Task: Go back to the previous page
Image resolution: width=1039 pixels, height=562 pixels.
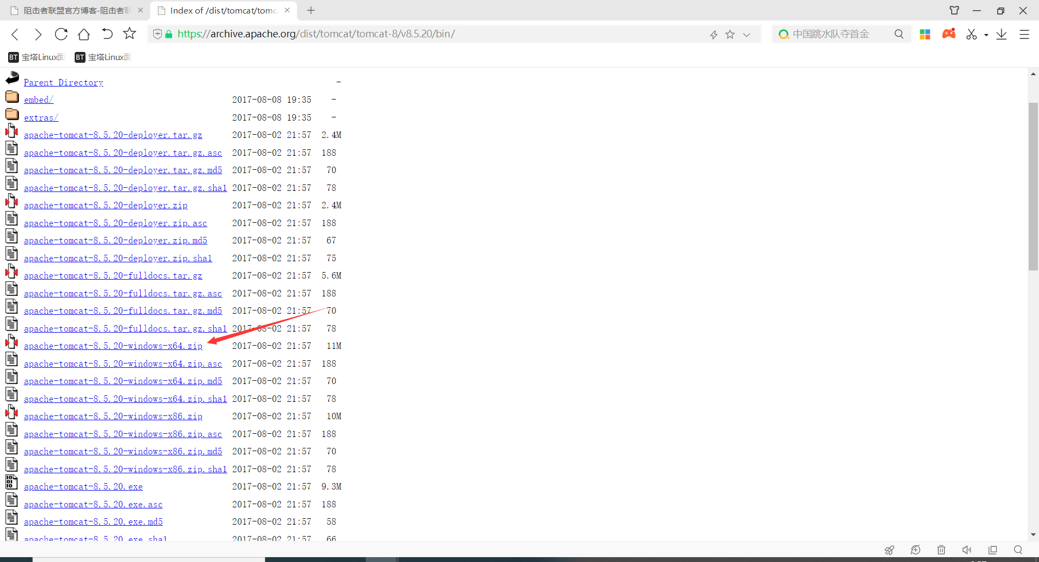Action: click(15, 34)
